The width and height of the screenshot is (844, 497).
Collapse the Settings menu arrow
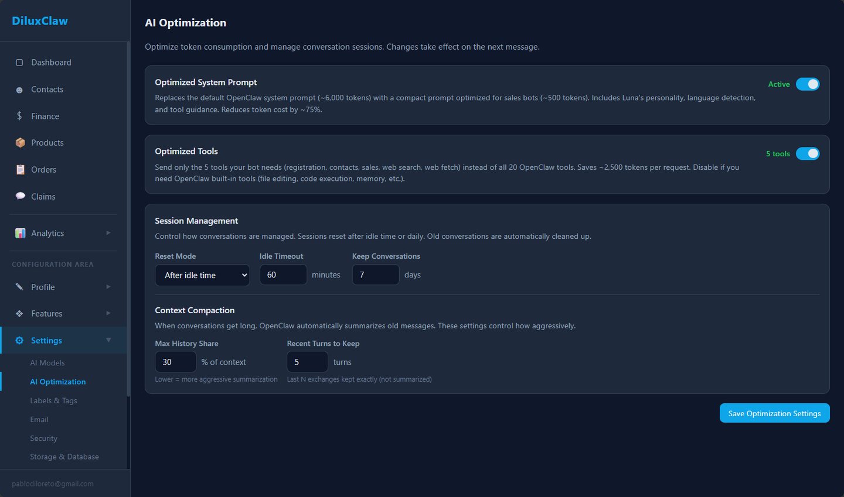pyautogui.click(x=108, y=340)
